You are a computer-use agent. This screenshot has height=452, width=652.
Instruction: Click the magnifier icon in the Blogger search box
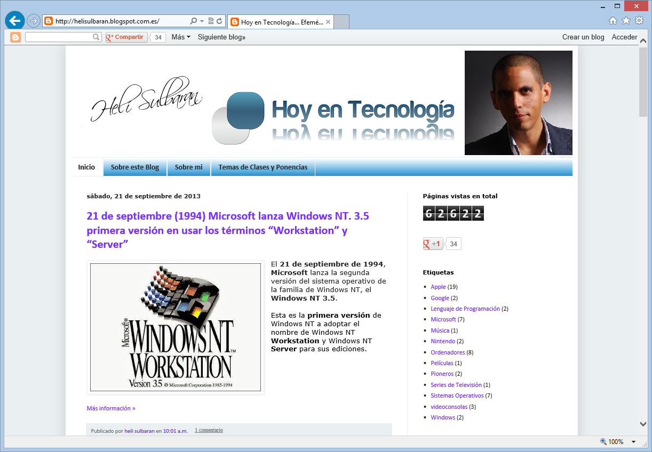[97, 37]
